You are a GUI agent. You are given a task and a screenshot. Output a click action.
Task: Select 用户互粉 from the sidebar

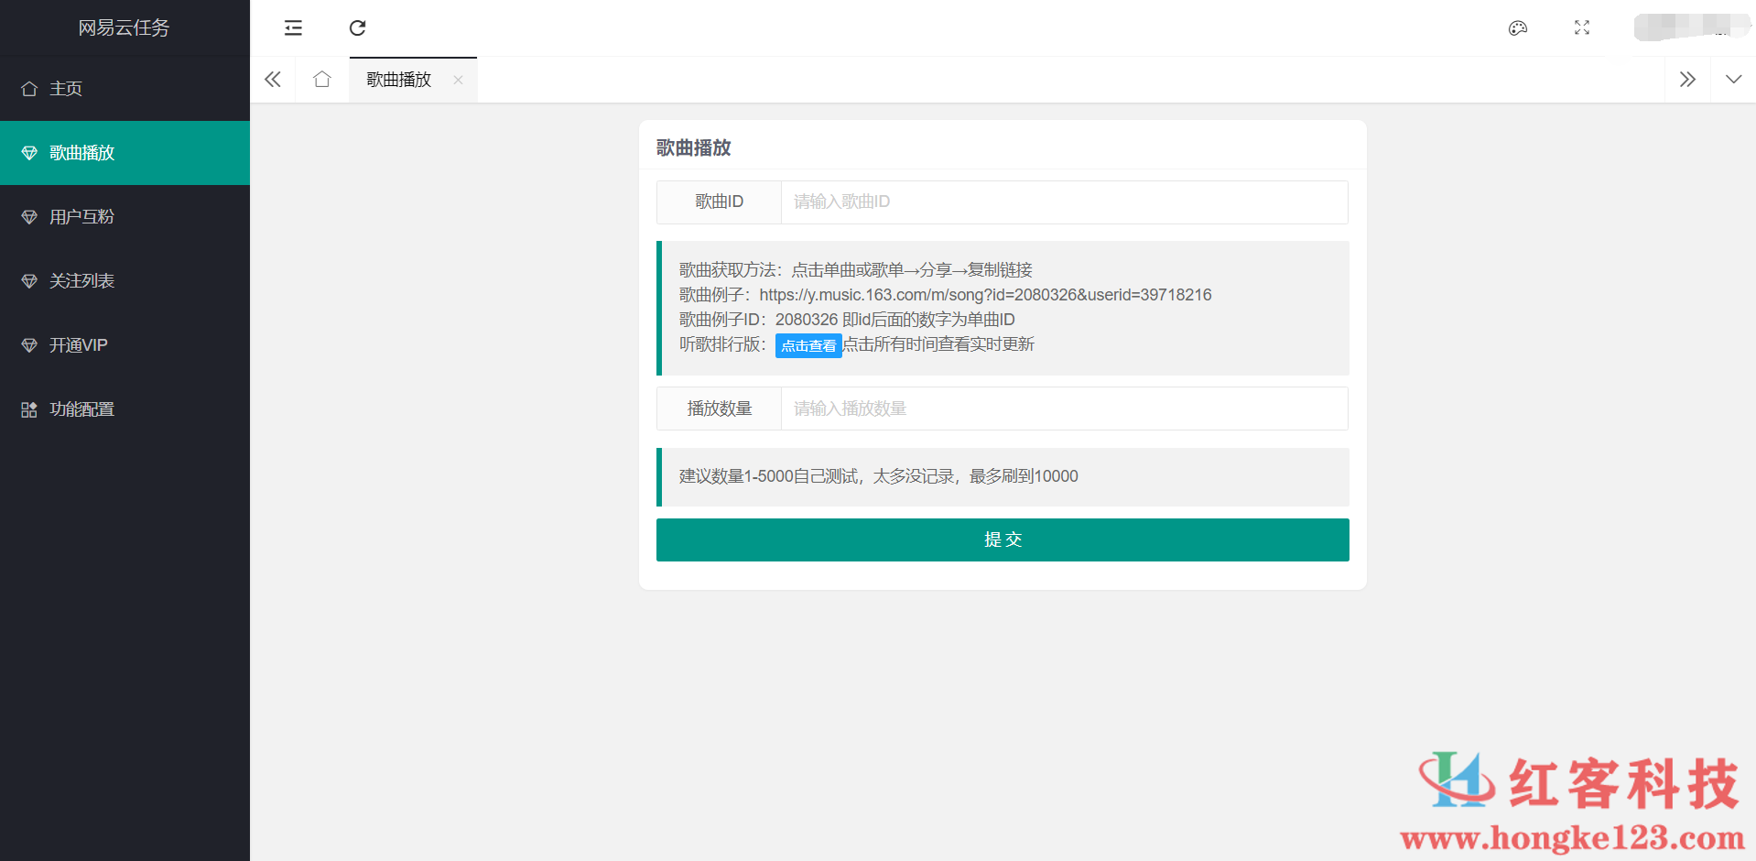[81, 217]
